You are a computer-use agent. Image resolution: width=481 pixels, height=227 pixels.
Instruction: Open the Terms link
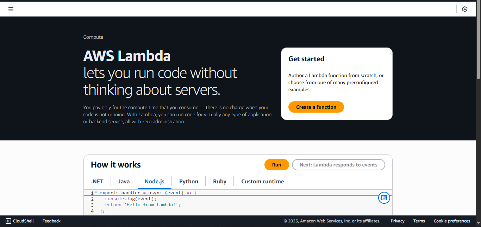coord(419,221)
